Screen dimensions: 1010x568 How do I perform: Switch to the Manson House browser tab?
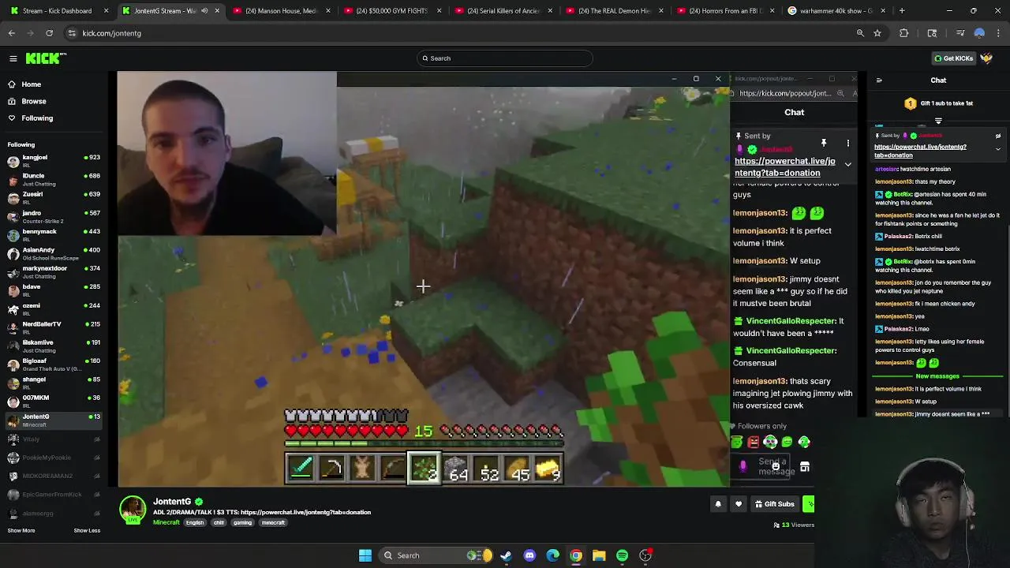point(281,10)
